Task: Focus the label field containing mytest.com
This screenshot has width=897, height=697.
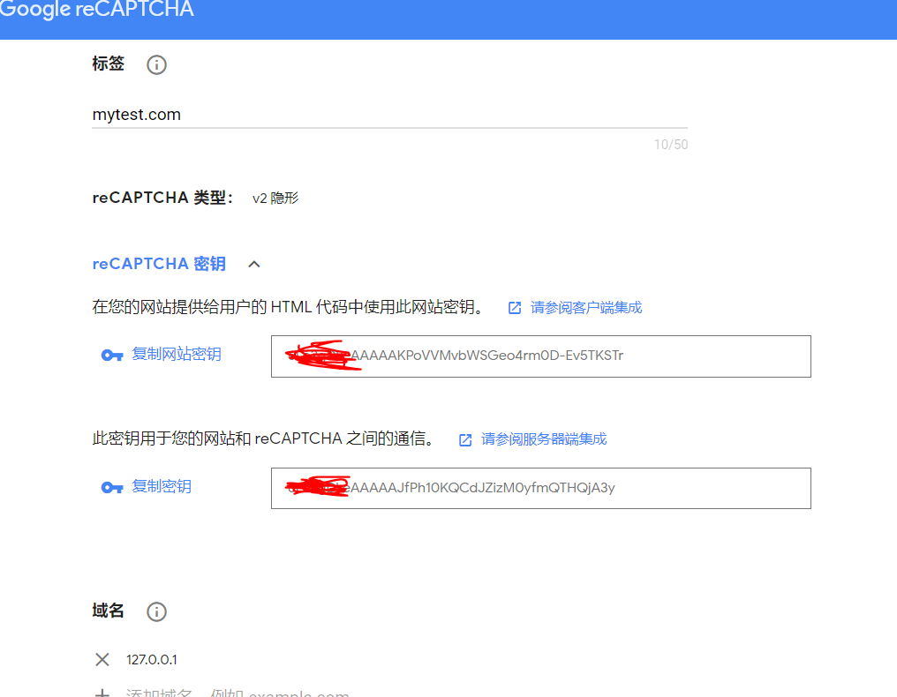Action: (x=389, y=115)
